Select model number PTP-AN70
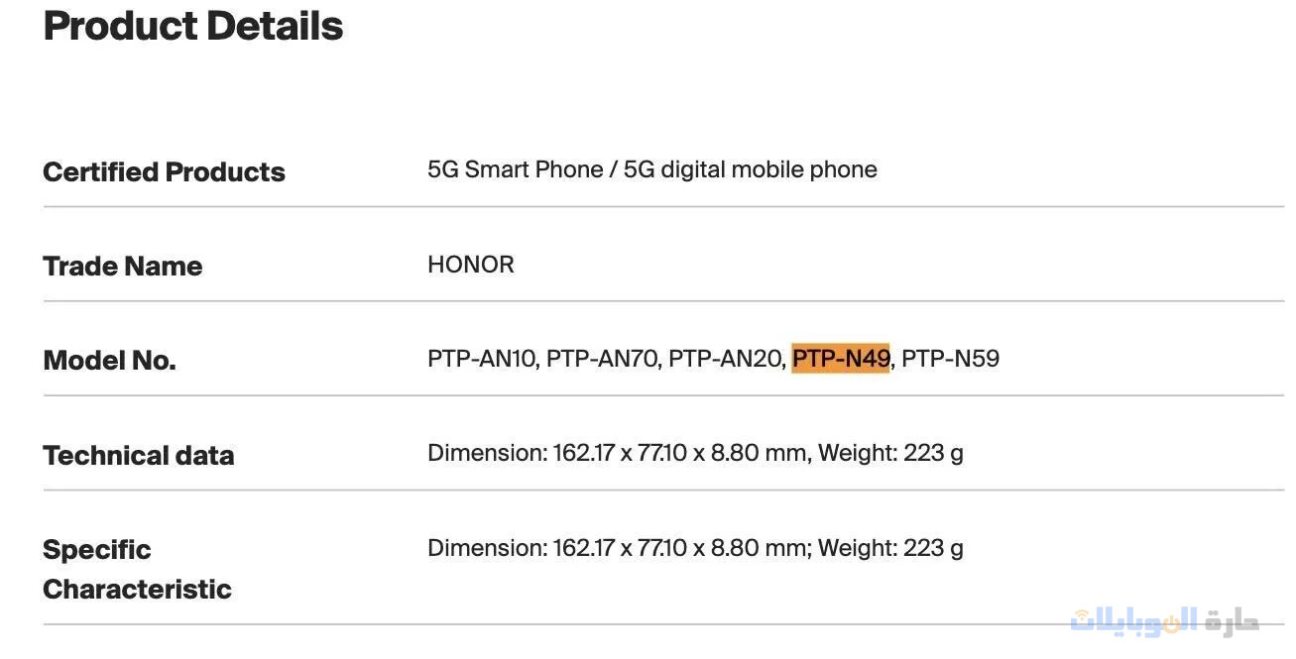Screen dimensions: 1296x659 pos(602,359)
